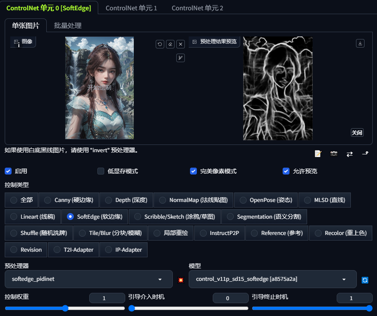Switch to the ControlNet 单元1 tab
The height and width of the screenshot is (316, 377).
click(x=131, y=8)
